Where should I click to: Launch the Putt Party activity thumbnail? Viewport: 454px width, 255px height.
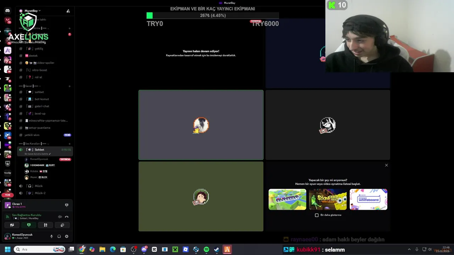(x=287, y=199)
